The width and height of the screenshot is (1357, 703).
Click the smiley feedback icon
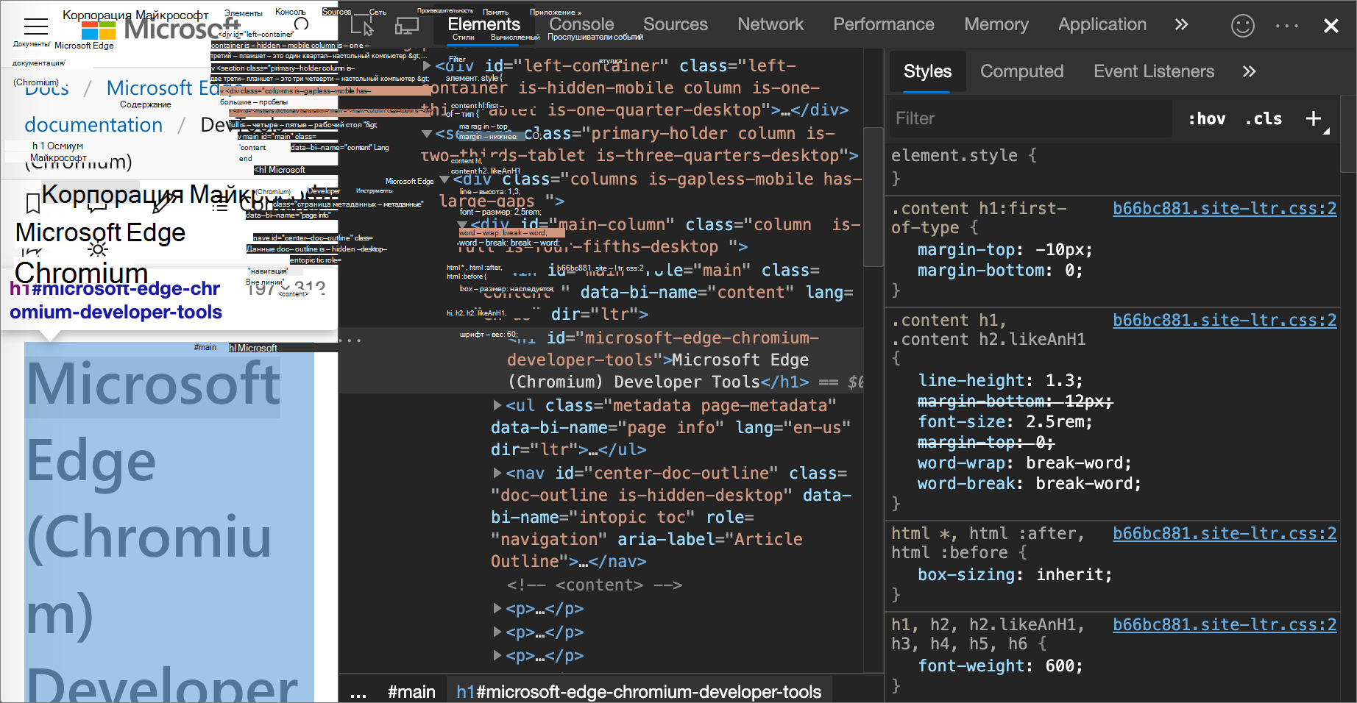coord(1243,26)
